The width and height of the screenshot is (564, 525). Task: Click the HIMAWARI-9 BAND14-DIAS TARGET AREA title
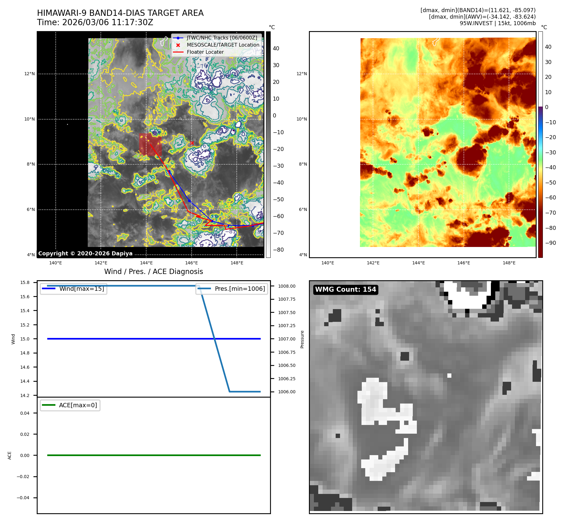pyautogui.click(x=120, y=13)
